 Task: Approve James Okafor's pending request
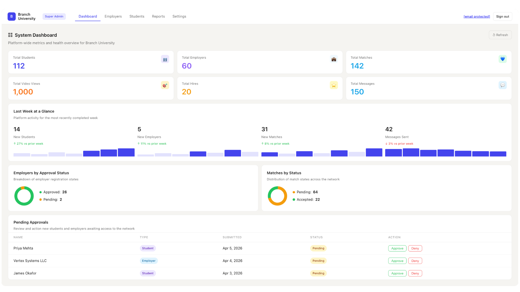click(x=397, y=273)
